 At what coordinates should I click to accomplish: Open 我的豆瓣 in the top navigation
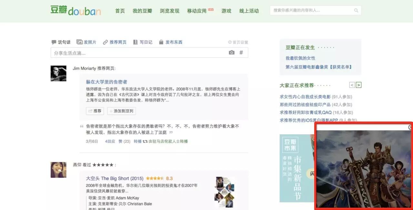pos(142,11)
